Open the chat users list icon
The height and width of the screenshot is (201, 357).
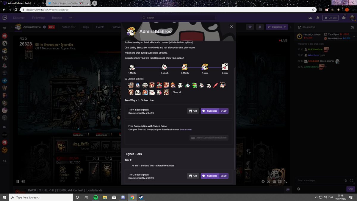click(x=353, y=27)
